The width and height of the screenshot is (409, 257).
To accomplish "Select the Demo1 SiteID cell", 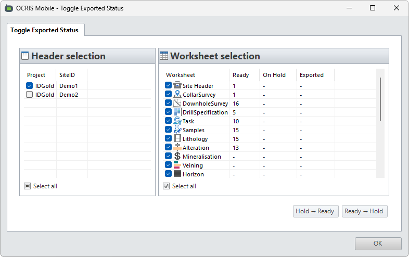I will click(69, 86).
